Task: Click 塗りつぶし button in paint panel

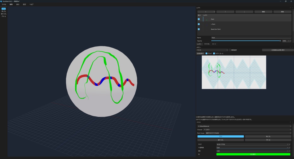Action: pos(220,140)
